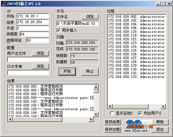The image size is (173, 137).
Task: Click left arrow of 过程 horizontal scrollbar
Action: (x=110, y=107)
